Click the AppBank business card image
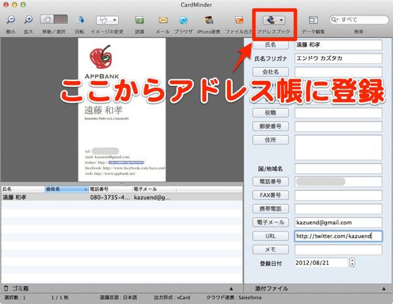 (x=122, y=110)
